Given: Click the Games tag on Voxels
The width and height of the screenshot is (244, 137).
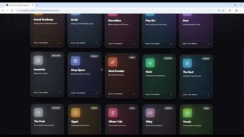Looking at the screenshot, I should point(206,108).
